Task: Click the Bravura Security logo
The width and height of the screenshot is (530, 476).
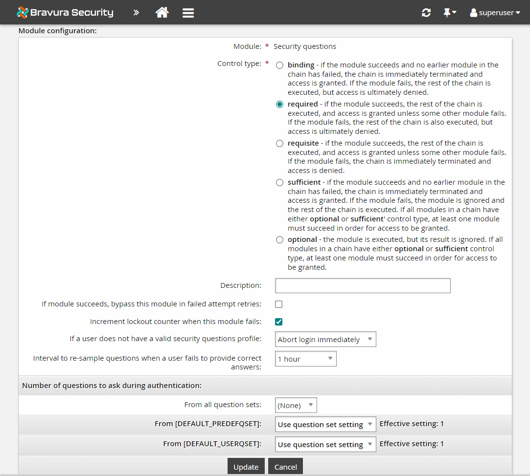Action: 64,12
